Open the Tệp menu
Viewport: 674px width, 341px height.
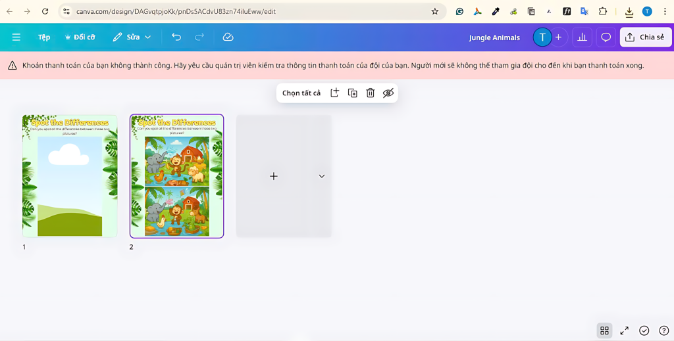click(x=44, y=37)
